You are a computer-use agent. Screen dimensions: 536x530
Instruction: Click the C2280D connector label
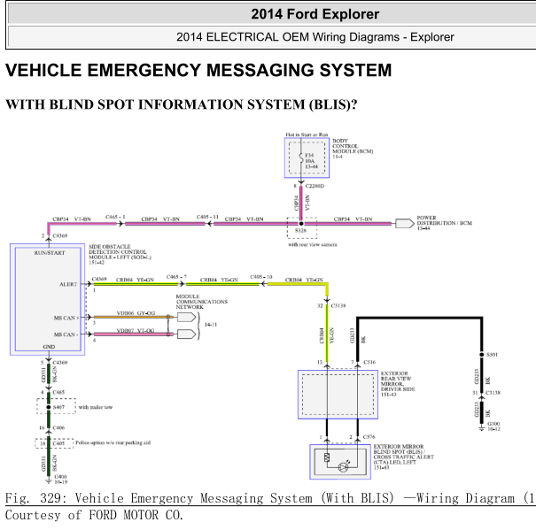click(315, 186)
